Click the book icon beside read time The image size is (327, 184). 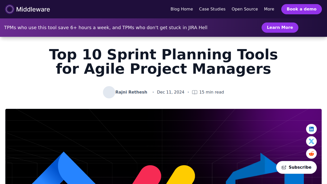pos(195,92)
